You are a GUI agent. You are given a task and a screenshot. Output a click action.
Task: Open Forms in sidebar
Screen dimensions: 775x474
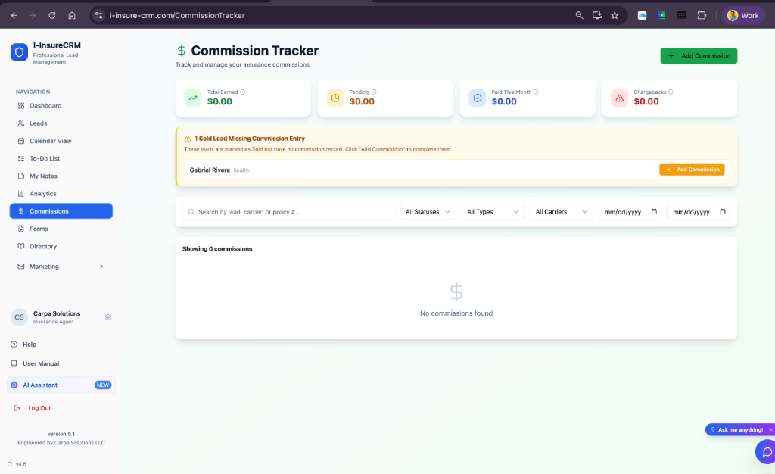61,229
